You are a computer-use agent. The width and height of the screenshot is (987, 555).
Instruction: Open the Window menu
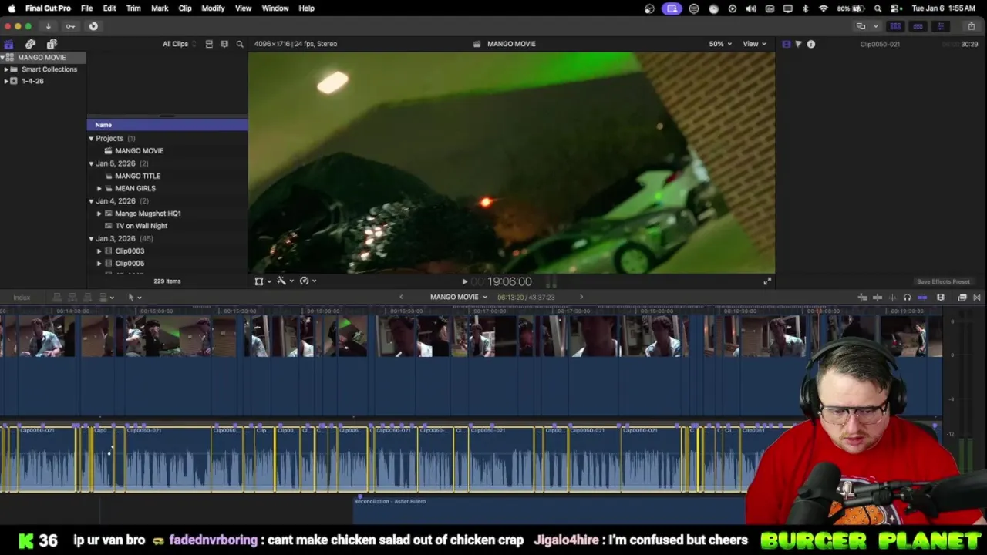coord(275,8)
